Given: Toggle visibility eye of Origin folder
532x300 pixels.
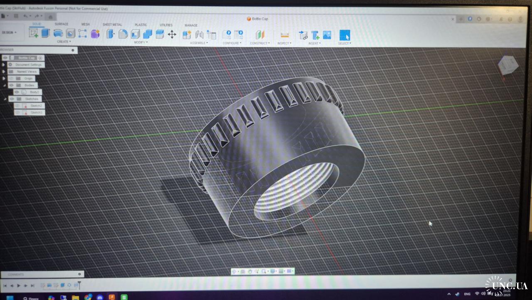Looking at the screenshot, I should (11, 78).
